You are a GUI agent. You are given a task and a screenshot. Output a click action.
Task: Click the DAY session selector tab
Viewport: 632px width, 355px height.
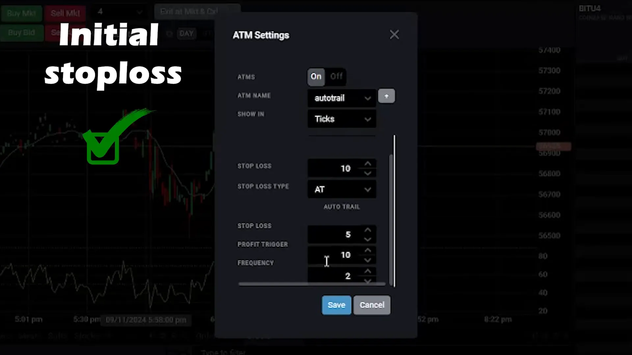pyautogui.click(x=186, y=33)
